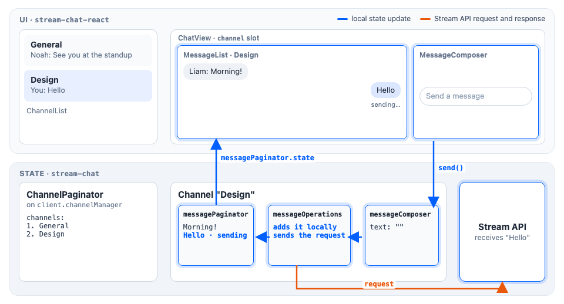
Task: Click 'Stream API request and response' legend
Action: click(483, 19)
